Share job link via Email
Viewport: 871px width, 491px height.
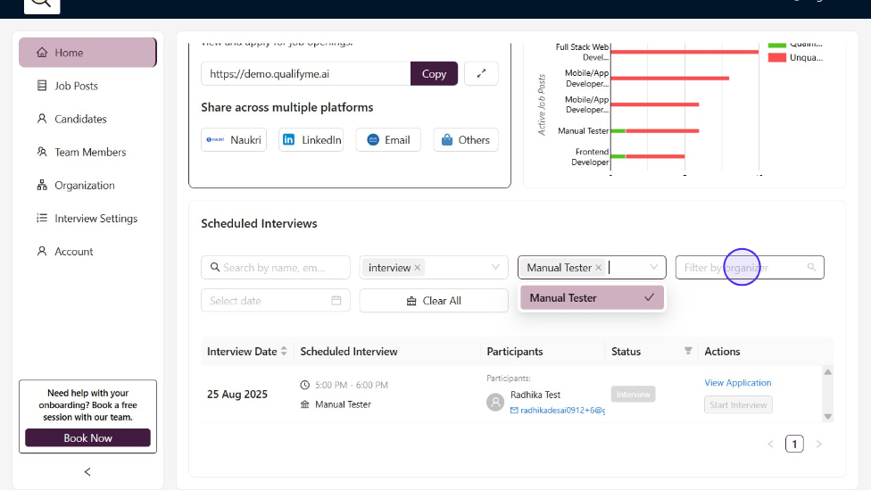click(x=387, y=140)
